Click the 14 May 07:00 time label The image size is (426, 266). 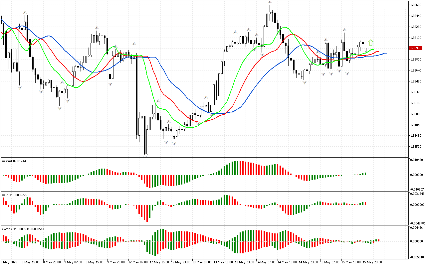[x=264, y=262]
